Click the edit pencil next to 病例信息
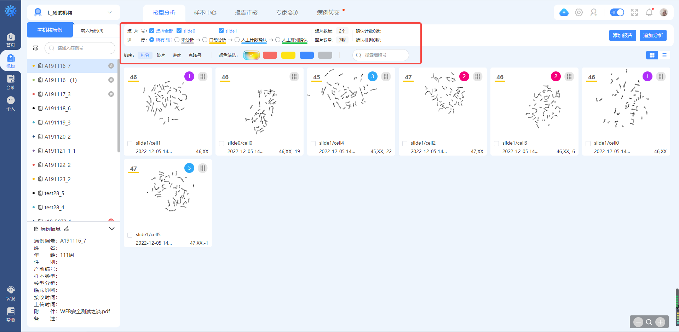 click(66, 229)
